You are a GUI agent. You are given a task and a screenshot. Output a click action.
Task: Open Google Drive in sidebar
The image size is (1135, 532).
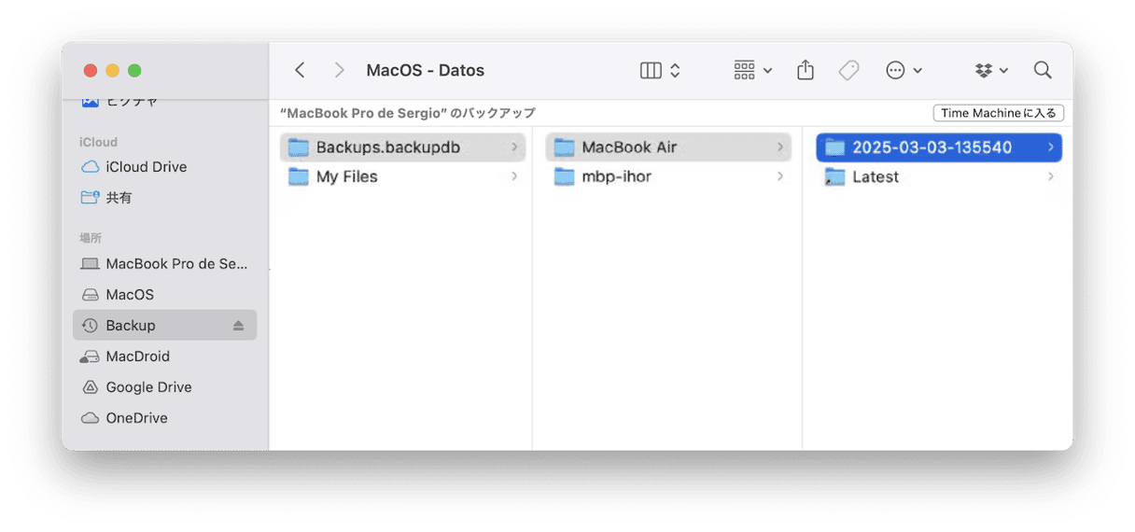pyautogui.click(x=148, y=387)
